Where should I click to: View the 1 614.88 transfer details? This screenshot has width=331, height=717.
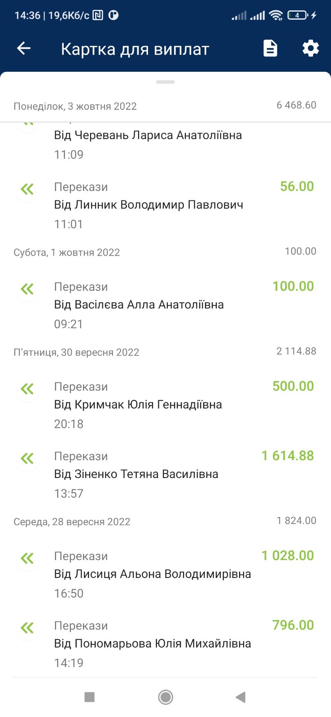point(287,456)
